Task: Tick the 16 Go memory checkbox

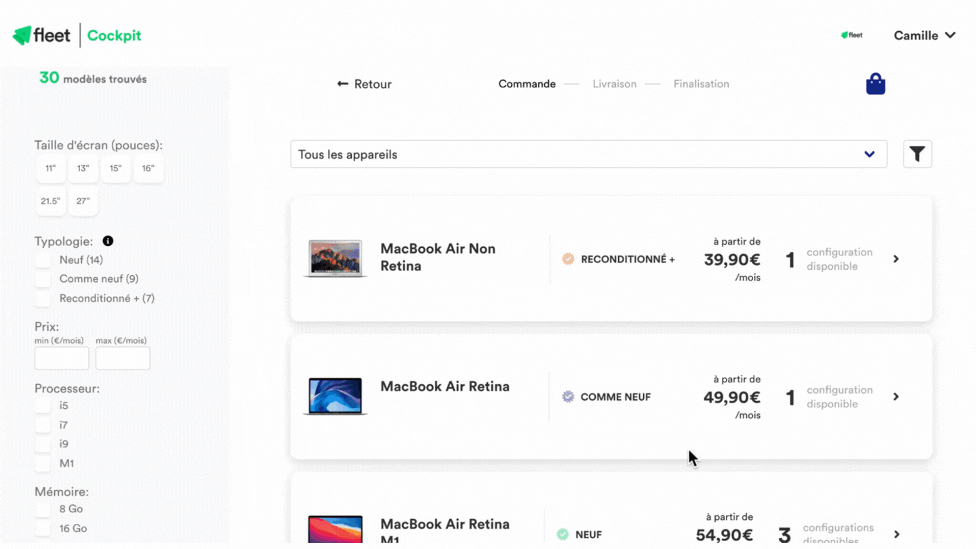Action: click(x=43, y=529)
